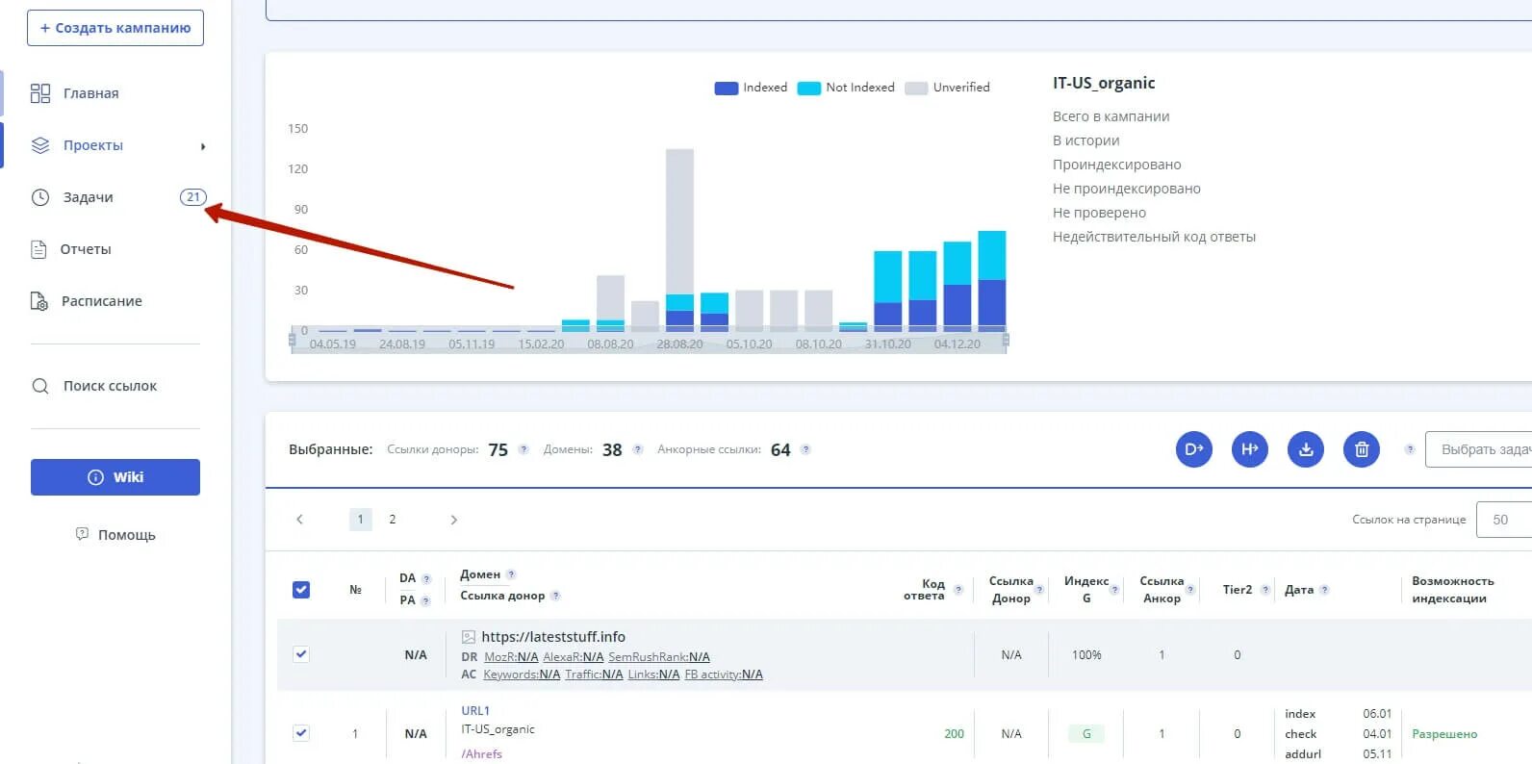Screen dimensions: 1532x764
Task: Toggle Unverified legend swatch
Action: tap(916, 88)
